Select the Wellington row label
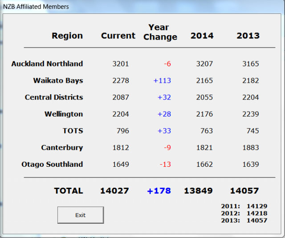The width and height of the screenshot is (285, 238). tap(64, 114)
